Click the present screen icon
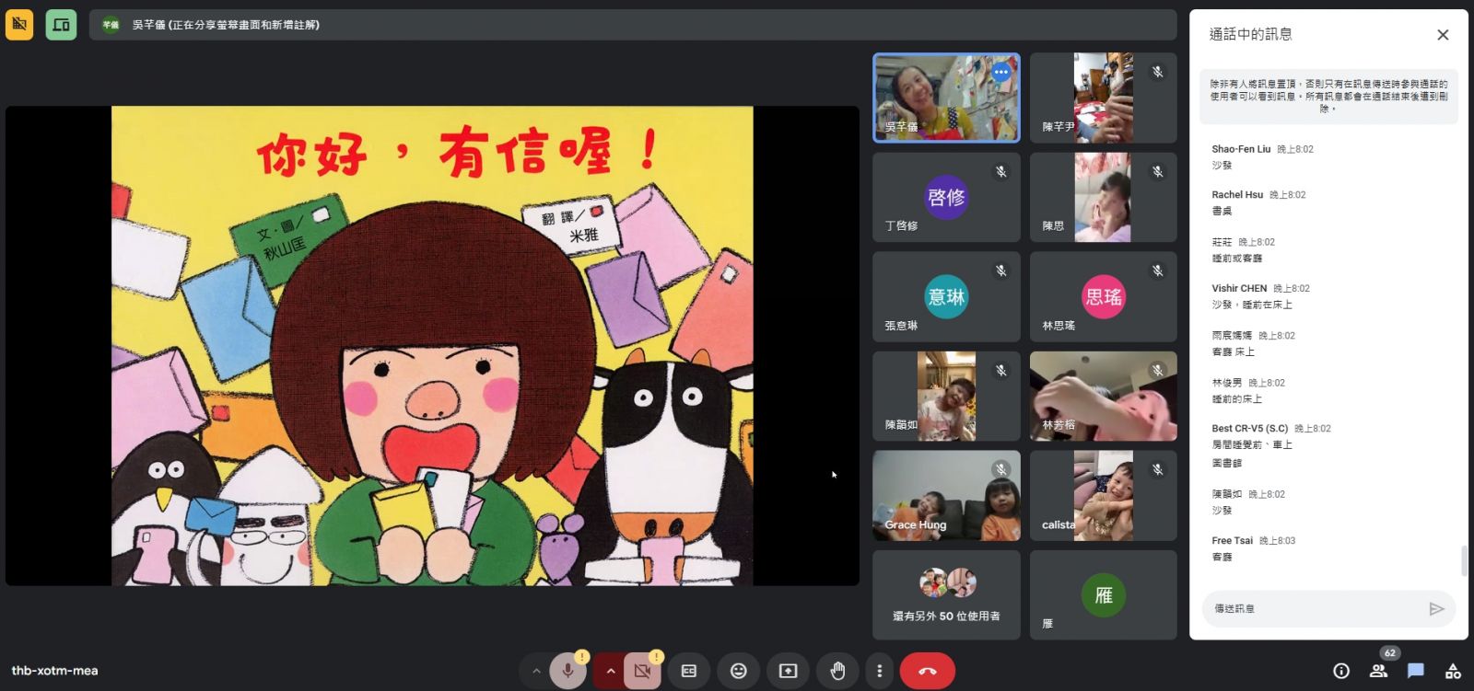 click(x=788, y=672)
